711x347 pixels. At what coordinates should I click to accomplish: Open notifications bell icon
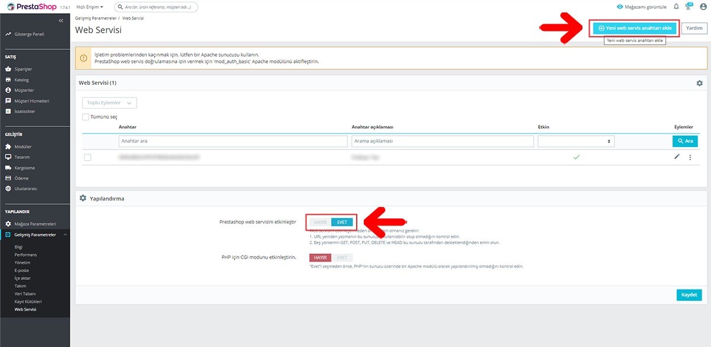tap(676, 7)
